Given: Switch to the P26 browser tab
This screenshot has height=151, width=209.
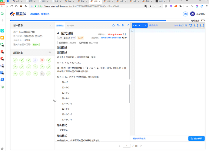Looking at the screenshot, I should tap(43, 1).
